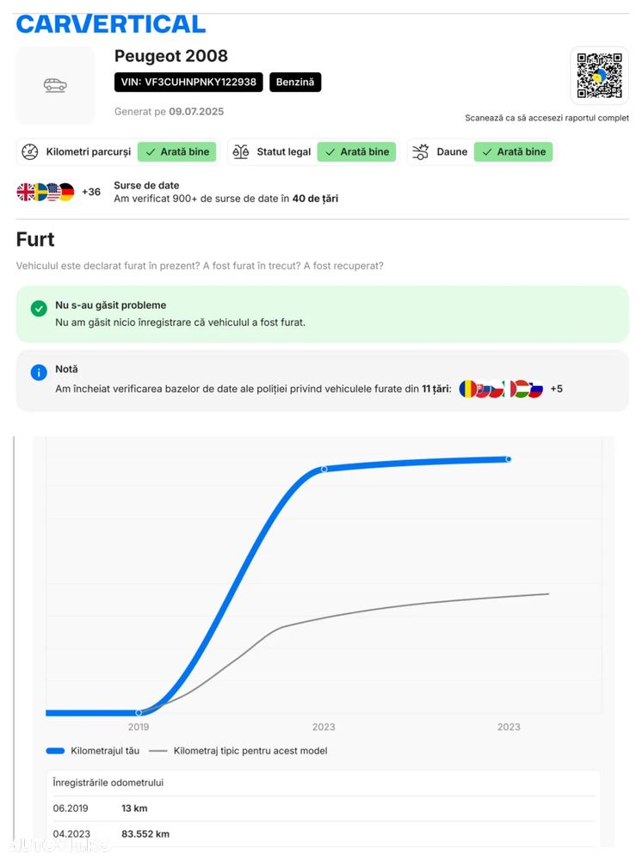Viewport: 642px width, 860px height.
Task: Expand the +5 more countries indicator
Action: coord(557,389)
